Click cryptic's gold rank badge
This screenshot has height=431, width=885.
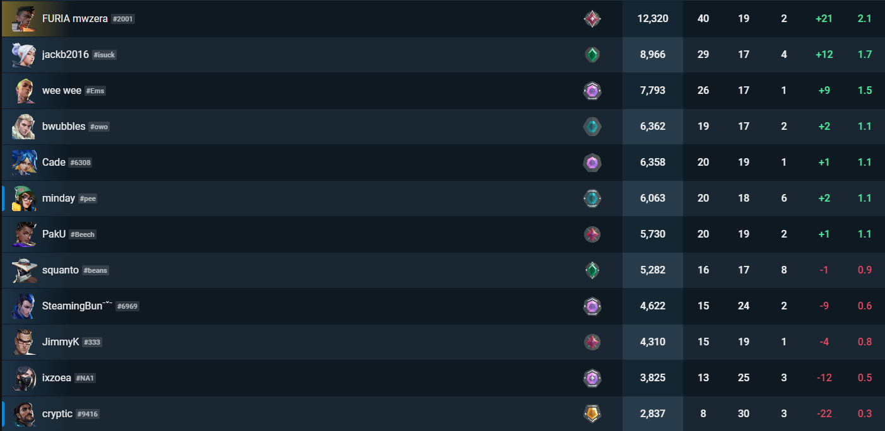(592, 414)
